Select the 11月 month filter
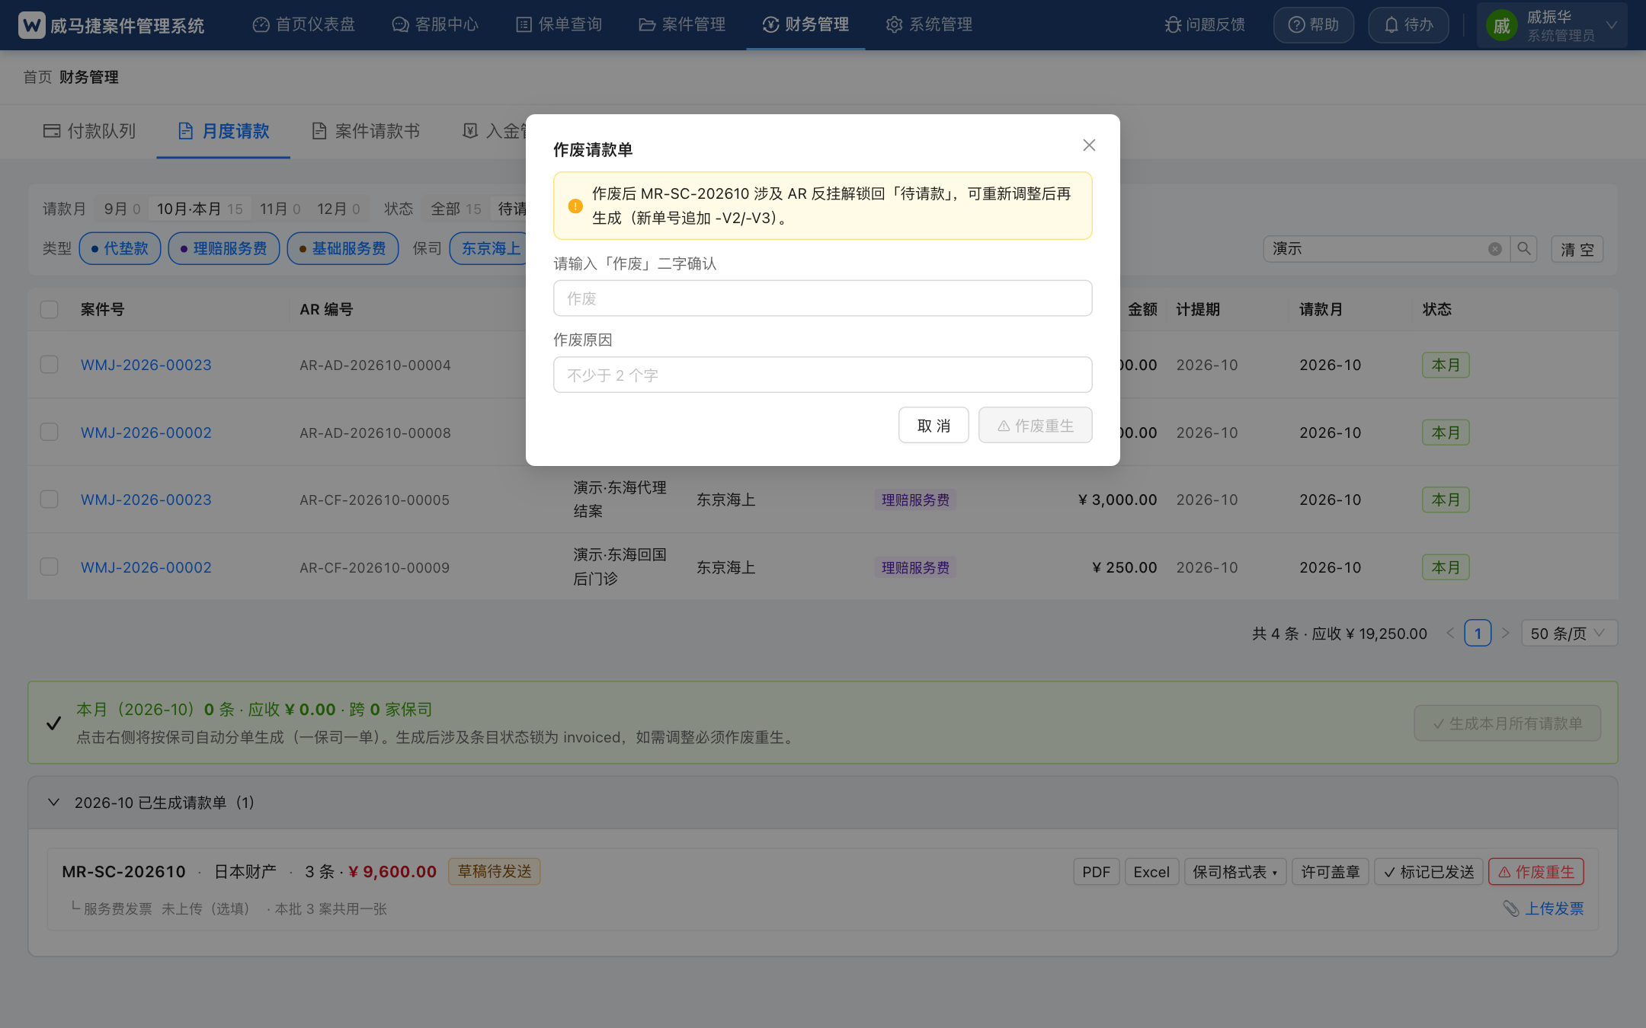 click(x=280, y=209)
